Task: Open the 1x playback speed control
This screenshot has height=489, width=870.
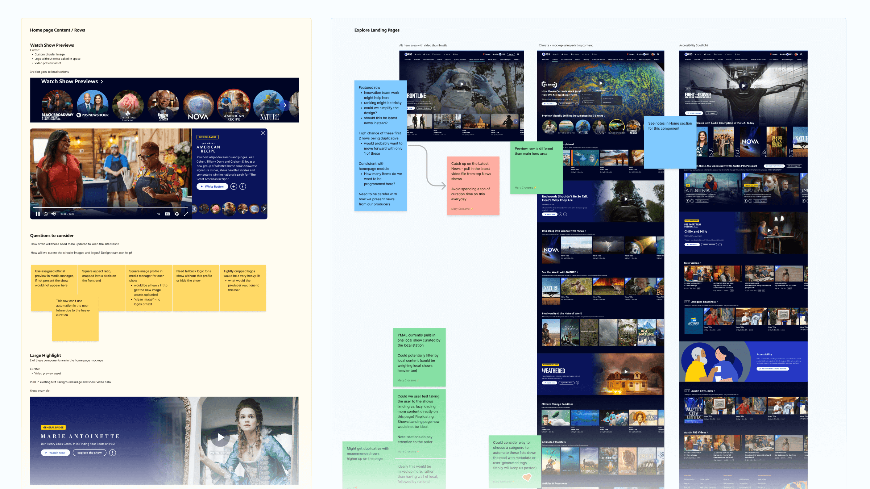Action: pos(158,214)
